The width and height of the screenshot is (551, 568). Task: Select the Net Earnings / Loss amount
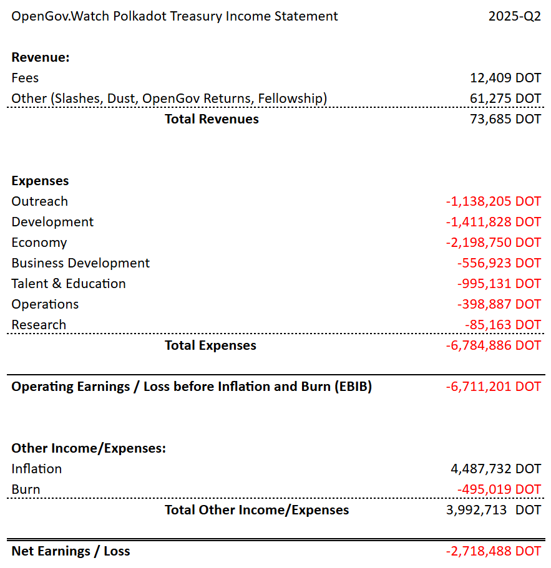coord(493,551)
